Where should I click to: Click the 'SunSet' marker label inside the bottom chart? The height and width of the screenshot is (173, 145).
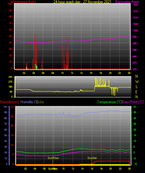click(92, 158)
